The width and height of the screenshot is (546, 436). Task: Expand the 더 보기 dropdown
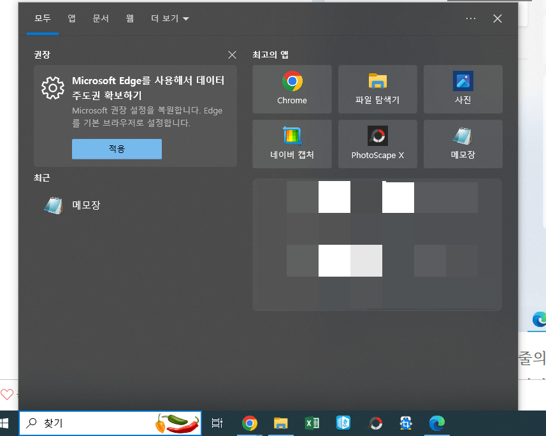click(x=170, y=18)
